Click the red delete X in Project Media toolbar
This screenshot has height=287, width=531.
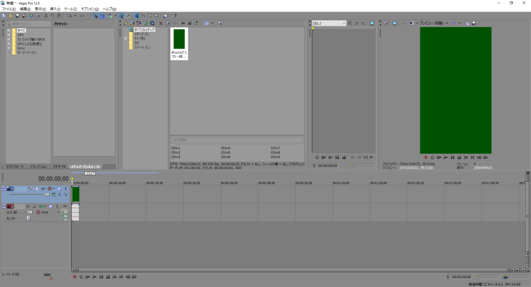coord(161,23)
